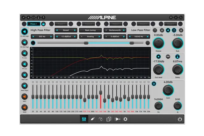The width and height of the screenshot is (204, 136).
Task: Select the Preset 4 tab
Action: (116, 24)
